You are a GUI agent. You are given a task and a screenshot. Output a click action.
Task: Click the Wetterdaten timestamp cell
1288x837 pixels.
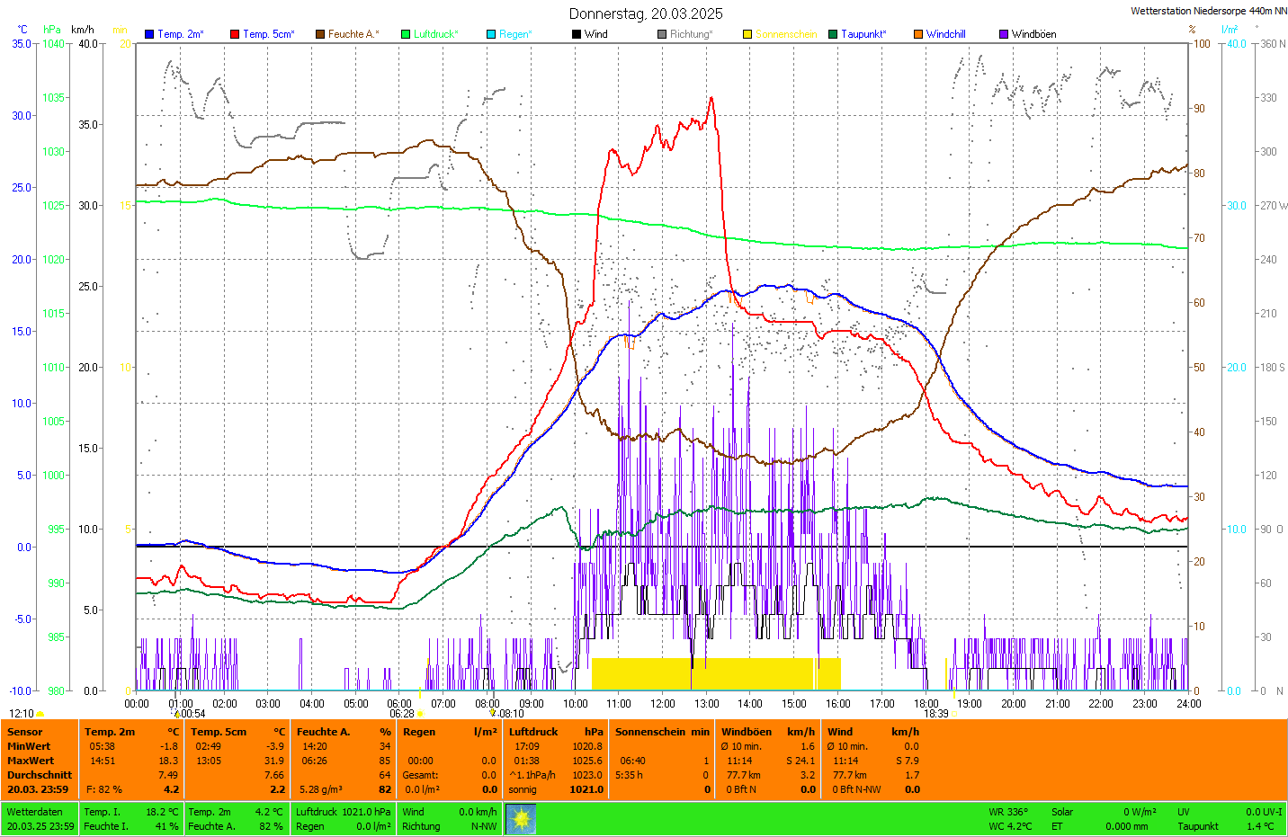pyautogui.click(x=40, y=819)
